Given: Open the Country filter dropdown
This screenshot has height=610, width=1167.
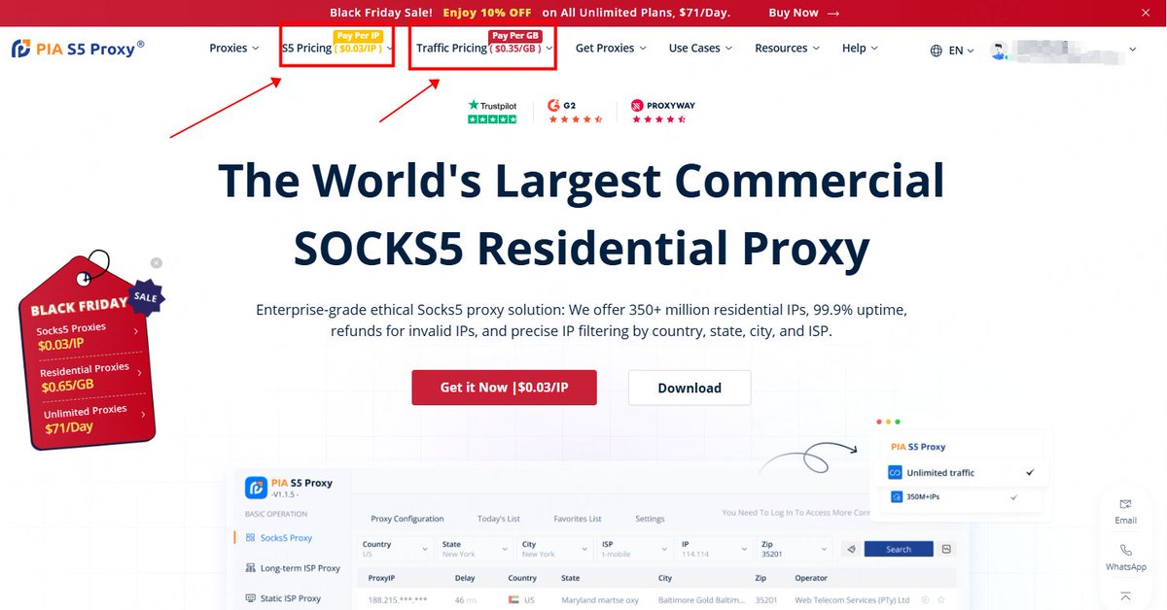Looking at the screenshot, I should point(396,549).
